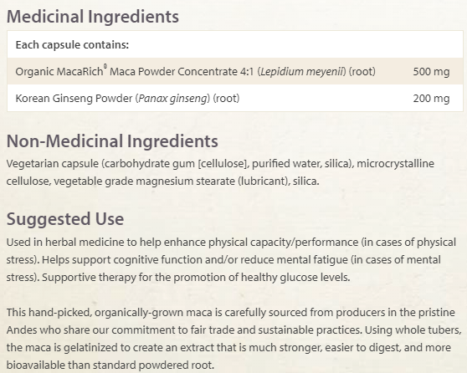Click the 'This hand-picked, organically-grown maca' paragraph
Image resolution: width=467 pixels, height=373 pixels.
pyautogui.click(x=234, y=339)
